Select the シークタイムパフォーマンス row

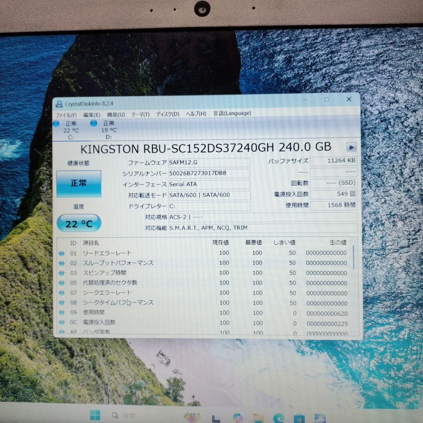[204, 303]
